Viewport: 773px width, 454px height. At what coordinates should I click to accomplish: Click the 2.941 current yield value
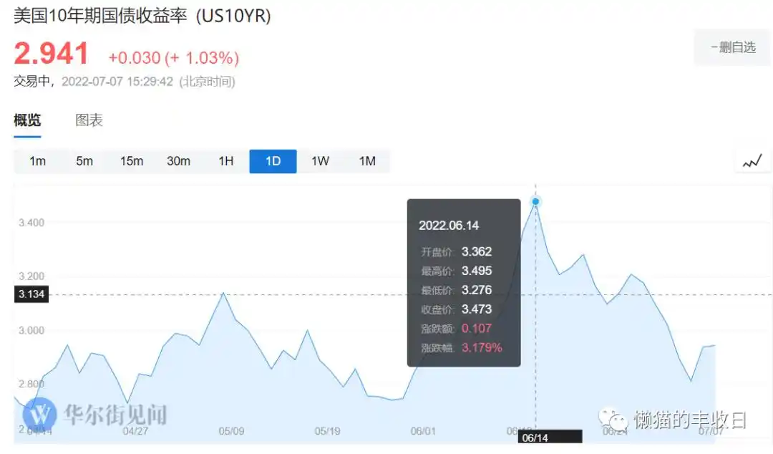[52, 54]
